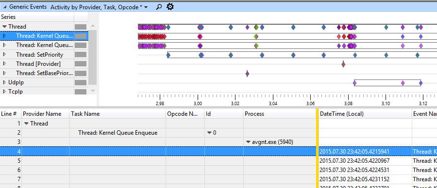Sort by Opcode Name column header

click(x=185, y=114)
